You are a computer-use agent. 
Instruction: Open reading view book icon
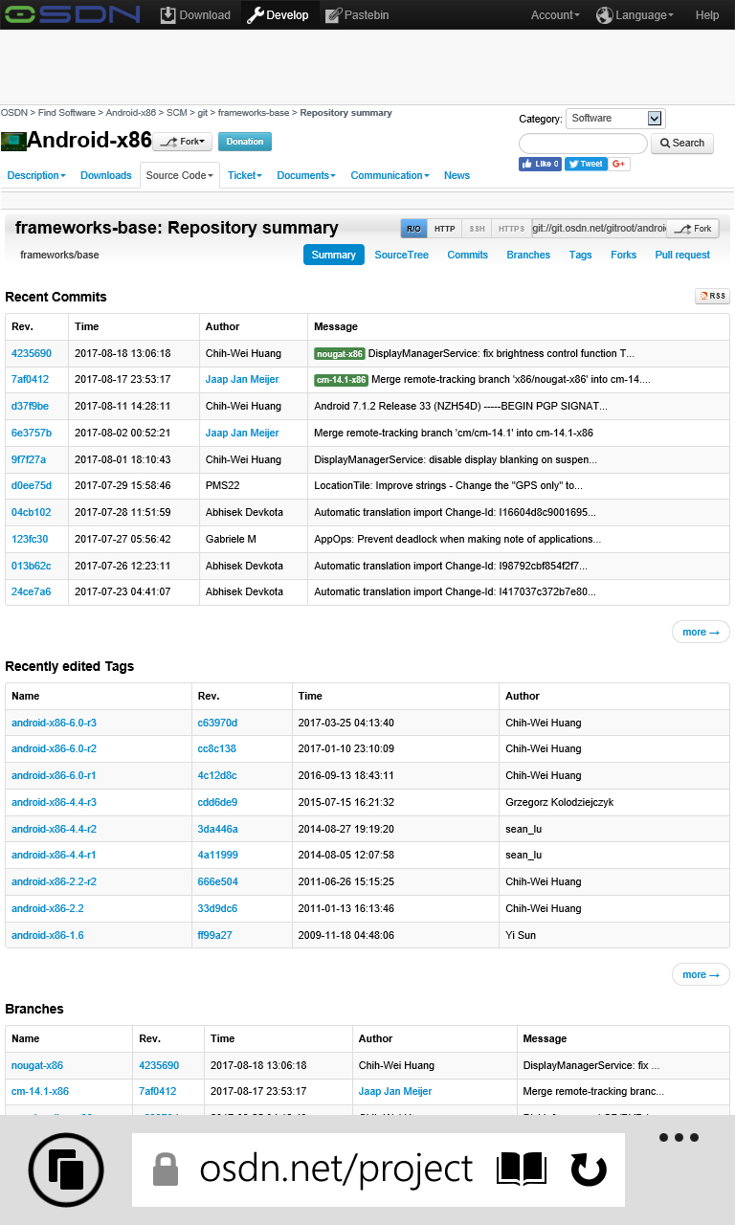point(522,1169)
